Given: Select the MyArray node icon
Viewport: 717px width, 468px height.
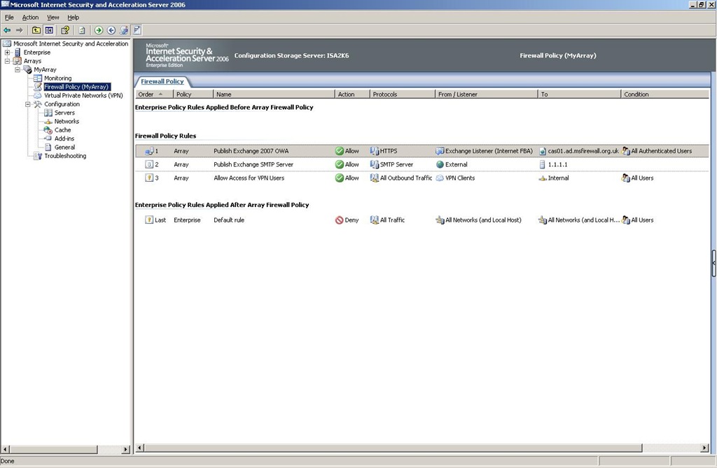Looking at the screenshot, I should click(27, 69).
